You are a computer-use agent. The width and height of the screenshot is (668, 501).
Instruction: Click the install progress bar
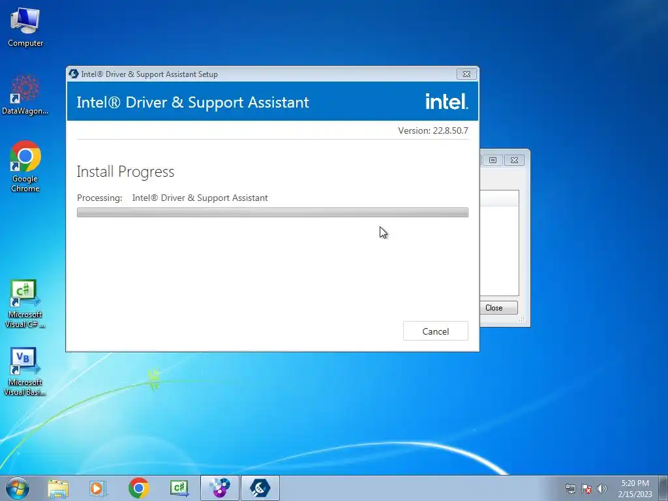273,212
